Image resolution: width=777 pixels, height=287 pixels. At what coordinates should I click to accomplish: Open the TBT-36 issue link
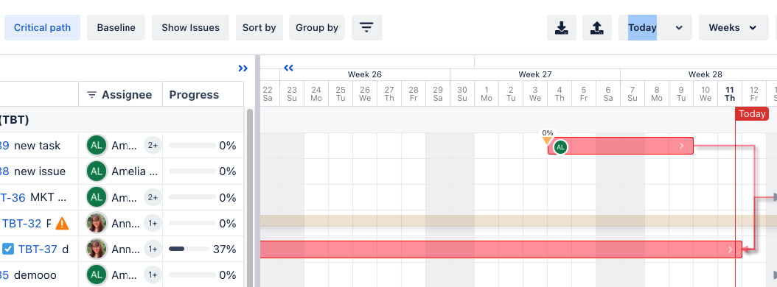pos(13,197)
